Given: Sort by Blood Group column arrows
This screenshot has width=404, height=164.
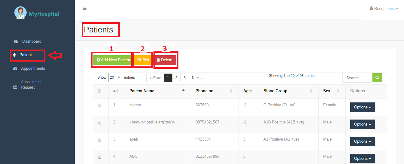Looking at the screenshot, I should coord(311,91).
